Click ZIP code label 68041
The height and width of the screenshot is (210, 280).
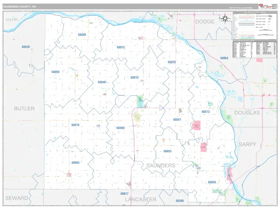pos(177,119)
